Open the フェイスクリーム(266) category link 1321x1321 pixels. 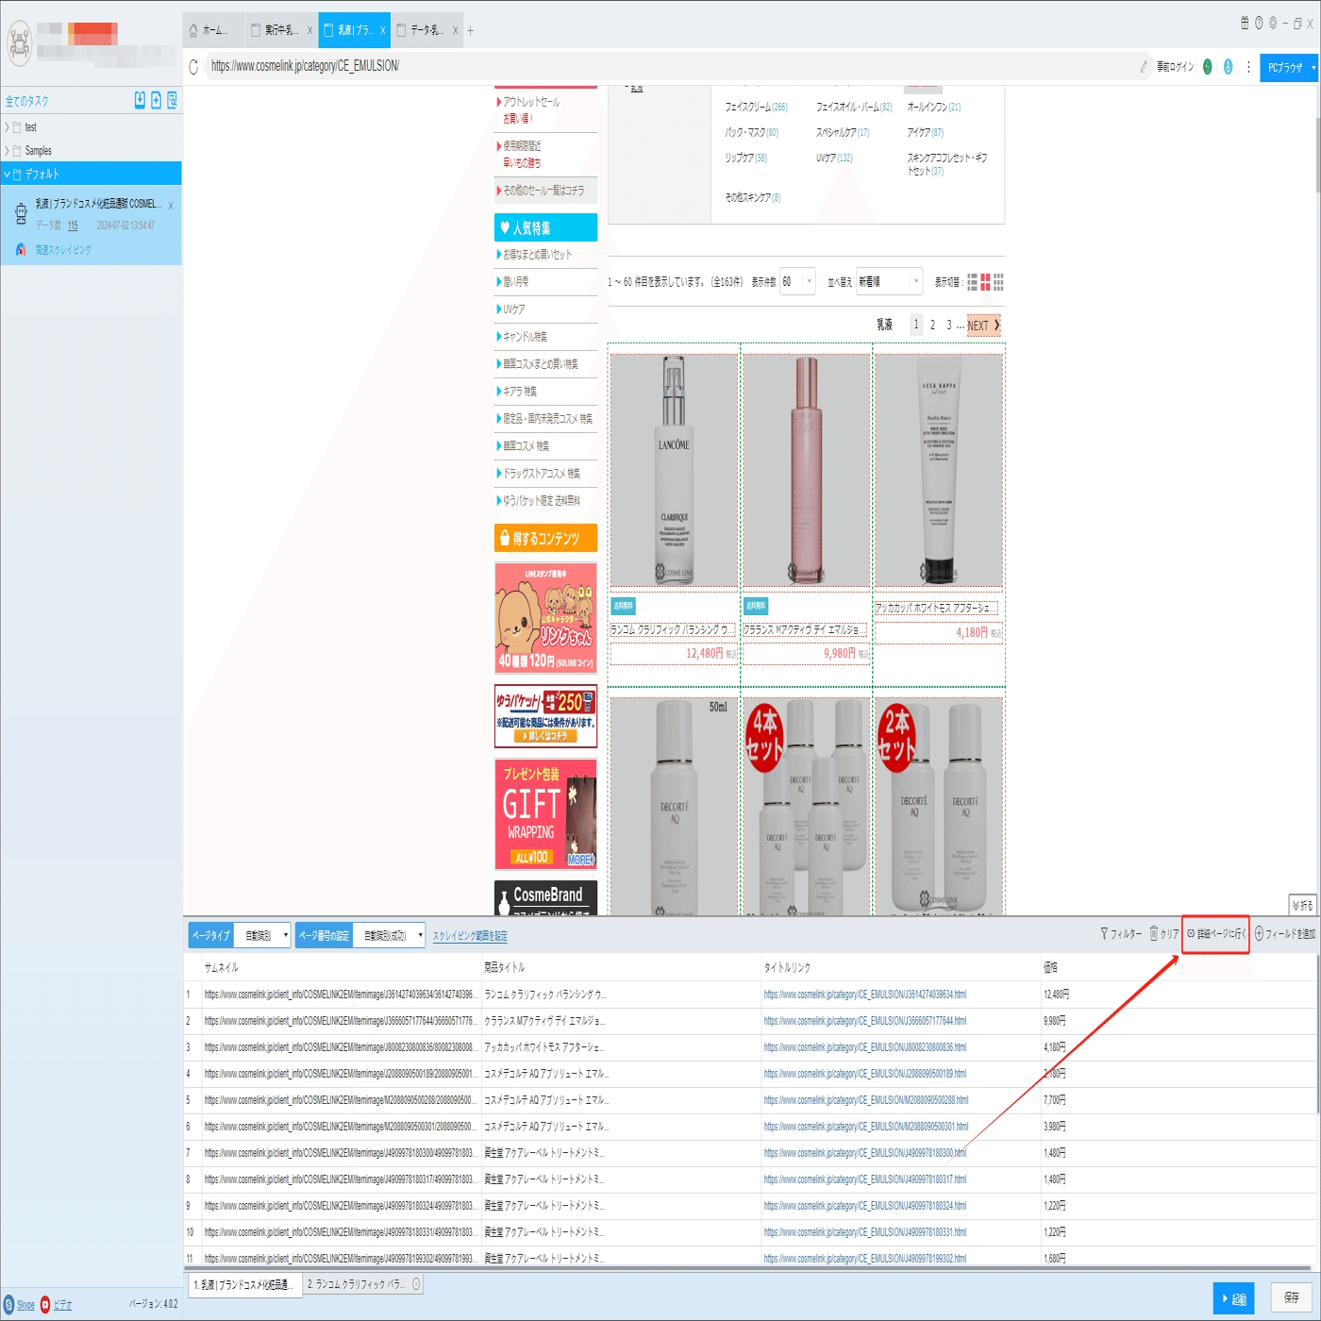[x=756, y=107]
